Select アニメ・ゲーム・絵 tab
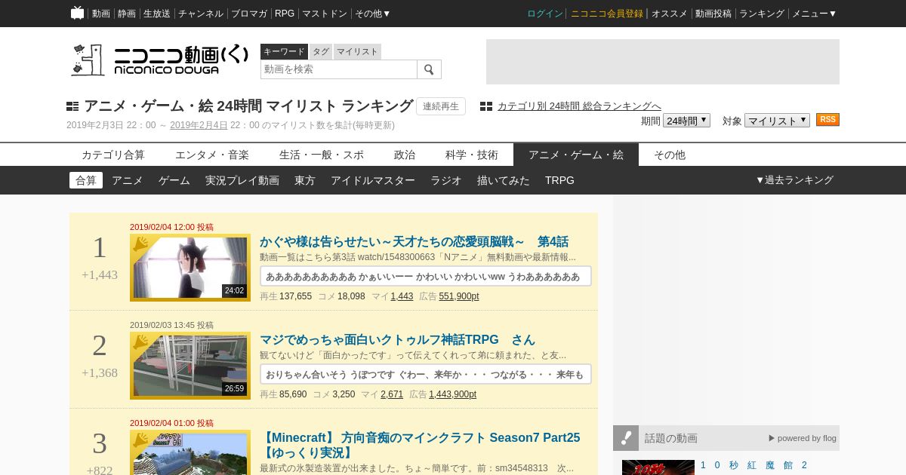The image size is (906, 475). click(x=576, y=155)
